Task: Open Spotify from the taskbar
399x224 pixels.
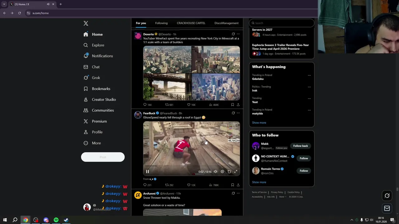Action: [x=56, y=220]
